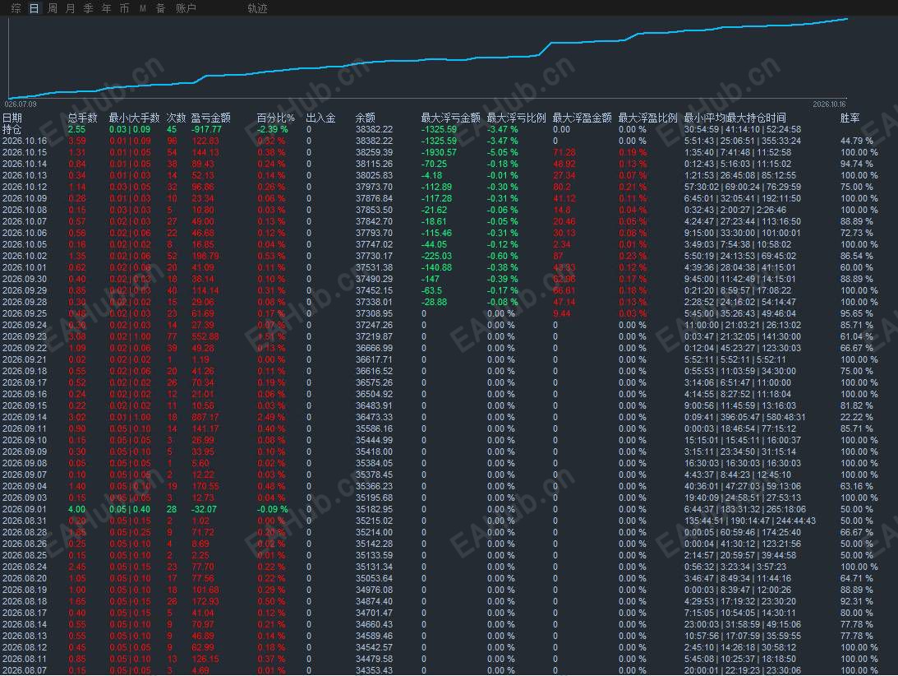The image size is (898, 676).
Task: Click the -917.77 profit value
Action: pyautogui.click(x=206, y=130)
